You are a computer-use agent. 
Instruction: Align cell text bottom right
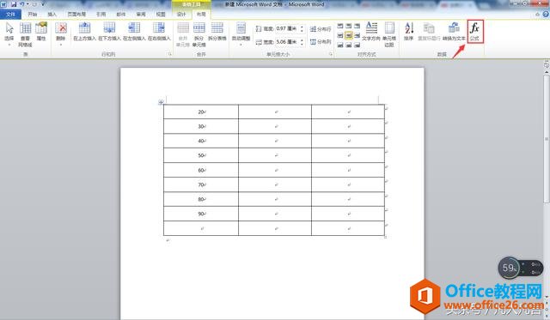tap(357, 45)
